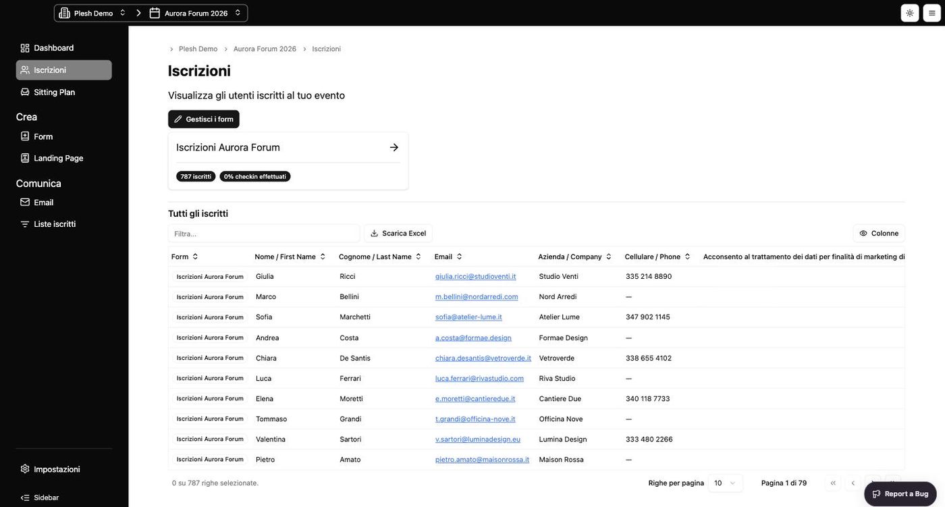The width and height of the screenshot is (945, 507).
Task: Click the first name cell Marco
Action: pyautogui.click(x=266, y=297)
